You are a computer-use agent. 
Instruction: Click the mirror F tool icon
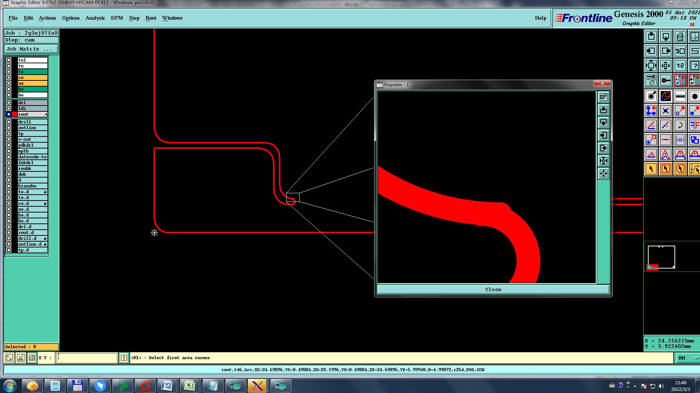[x=694, y=126]
